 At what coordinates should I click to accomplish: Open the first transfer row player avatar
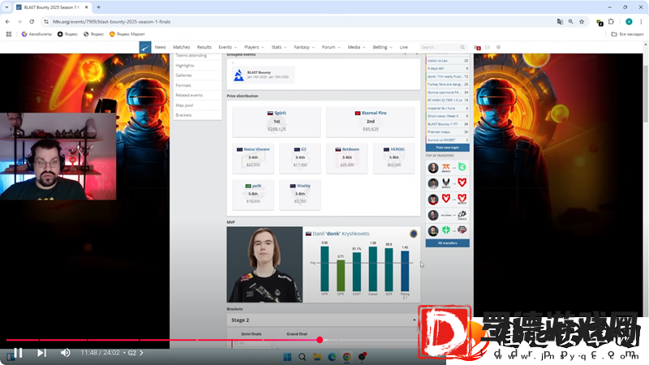coord(433,168)
